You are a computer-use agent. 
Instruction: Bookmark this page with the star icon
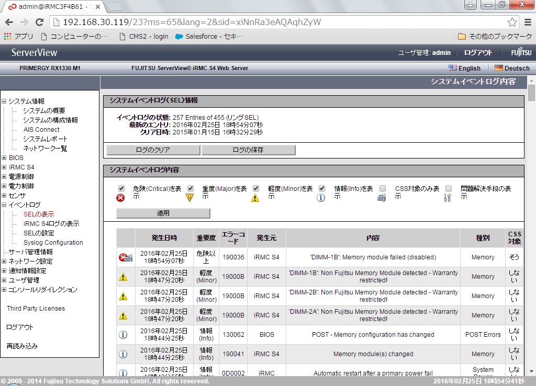click(x=512, y=22)
